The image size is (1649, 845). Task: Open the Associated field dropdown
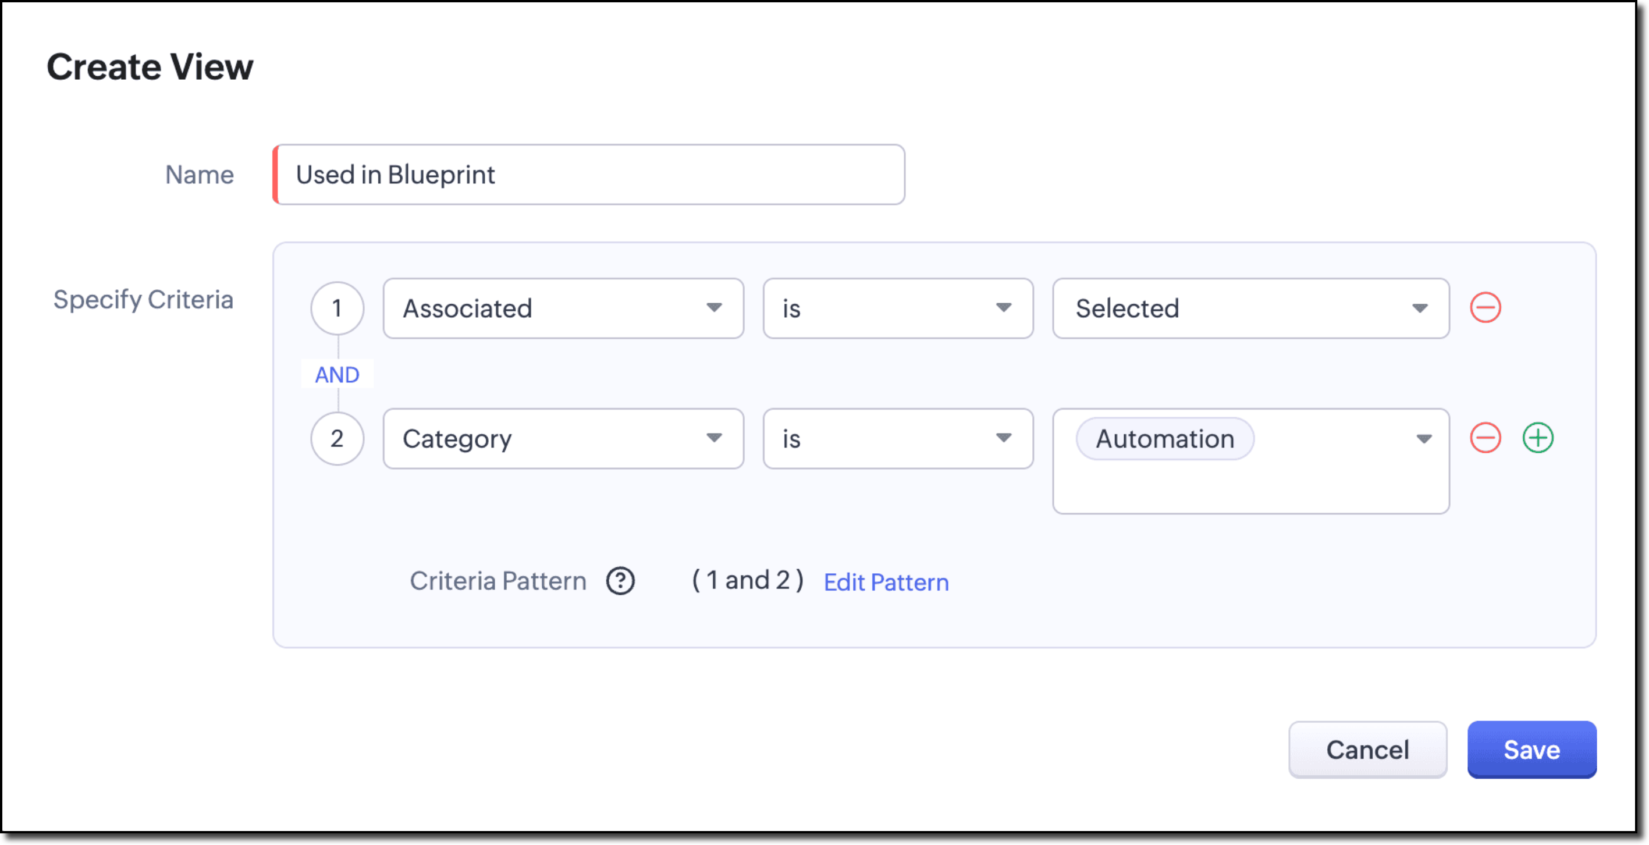(563, 308)
